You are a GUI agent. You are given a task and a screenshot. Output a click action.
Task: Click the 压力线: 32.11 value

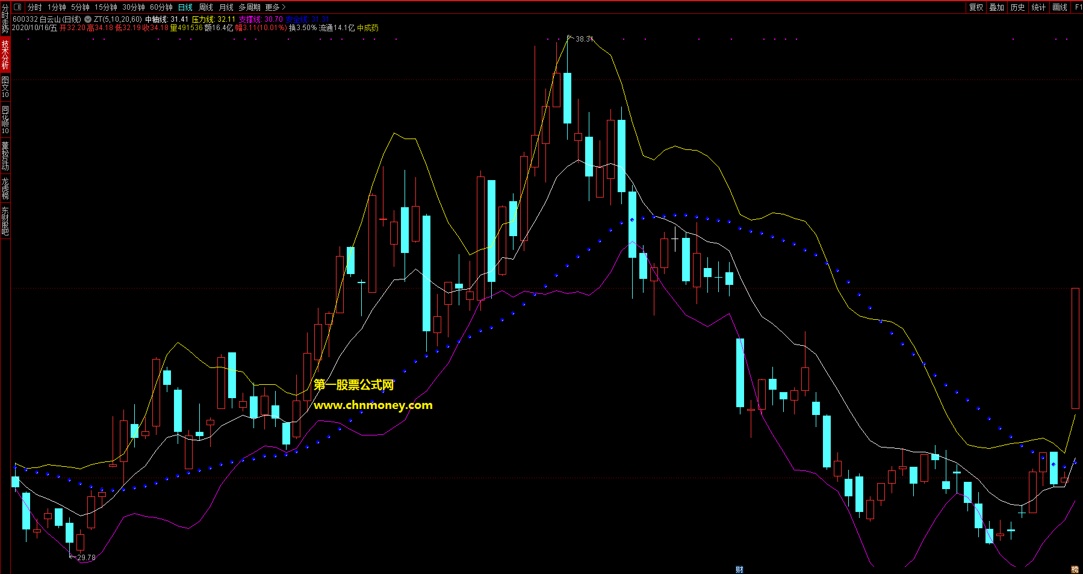pyautogui.click(x=214, y=19)
